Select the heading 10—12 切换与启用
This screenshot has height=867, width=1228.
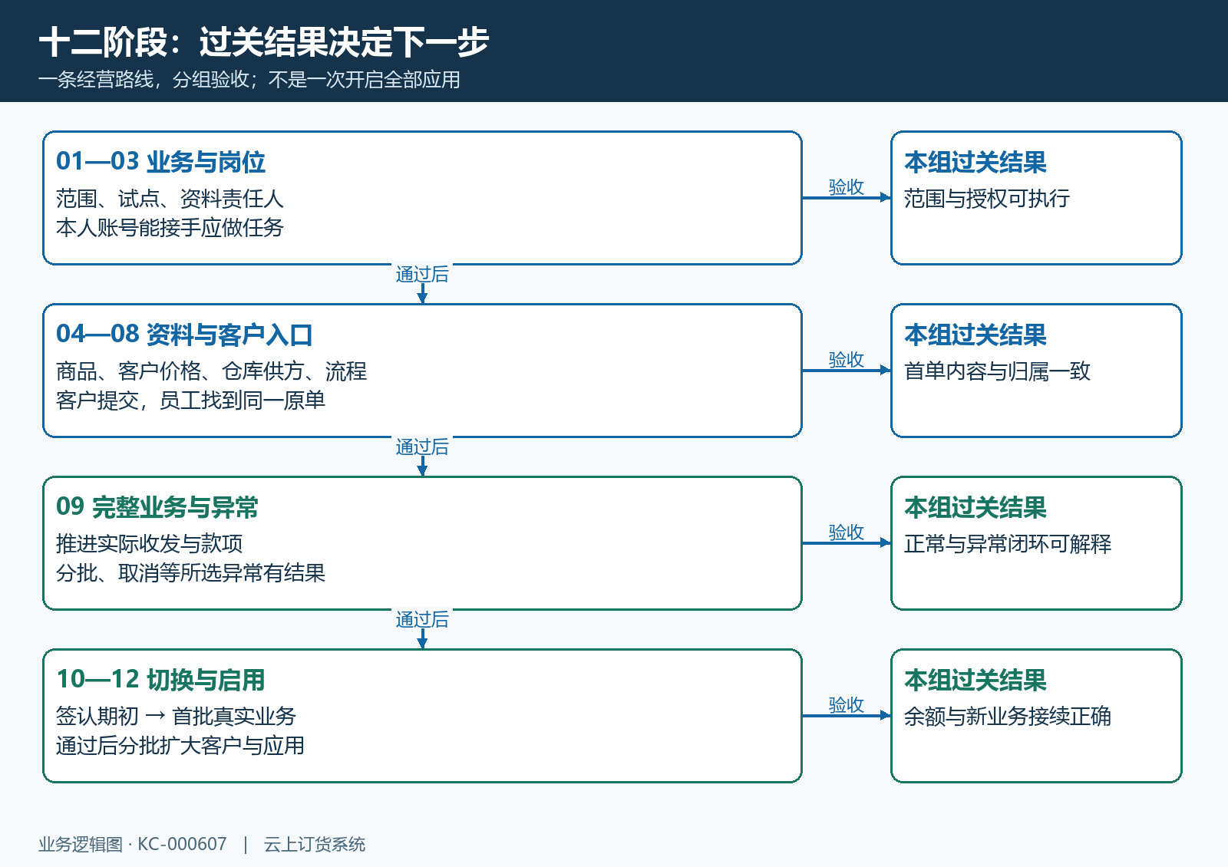[160, 679]
